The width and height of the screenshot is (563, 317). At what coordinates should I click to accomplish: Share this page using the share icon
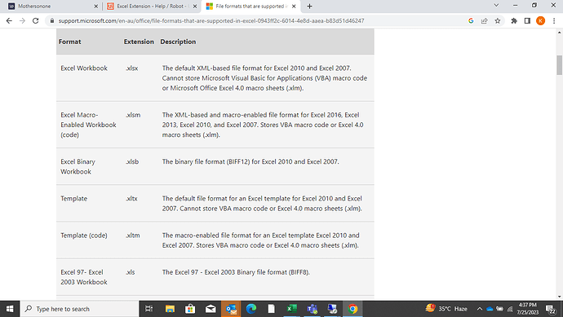pos(485,21)
